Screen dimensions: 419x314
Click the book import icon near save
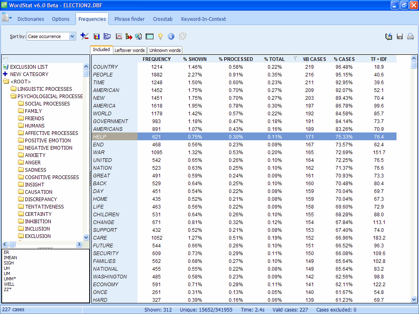(389, 36)
